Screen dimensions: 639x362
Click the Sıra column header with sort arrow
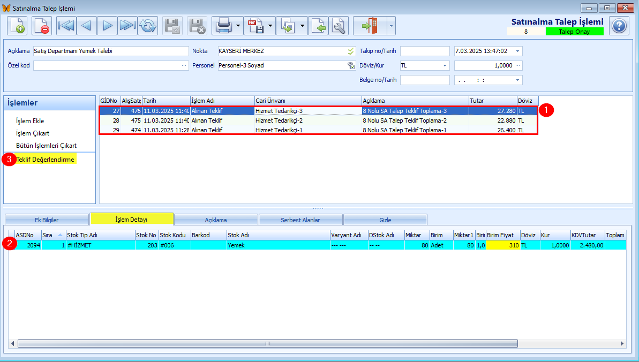click(x=54, y=235)
